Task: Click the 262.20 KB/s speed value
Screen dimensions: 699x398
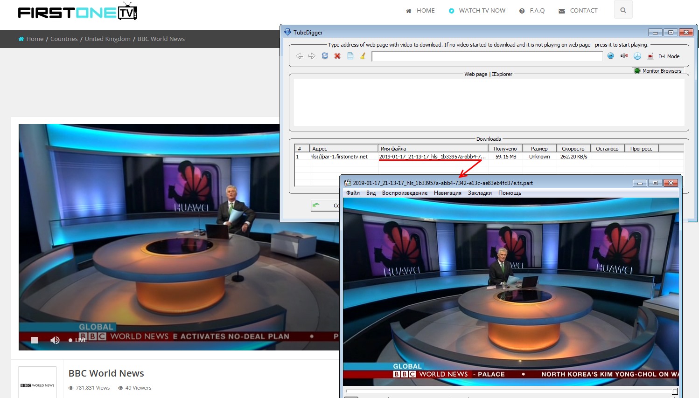Action: pyautogui.click(x=573, y=157)
